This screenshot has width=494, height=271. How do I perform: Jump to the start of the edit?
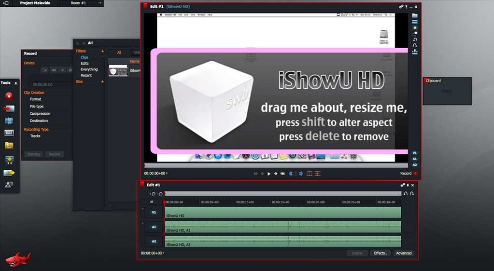(x=256, y=174)
